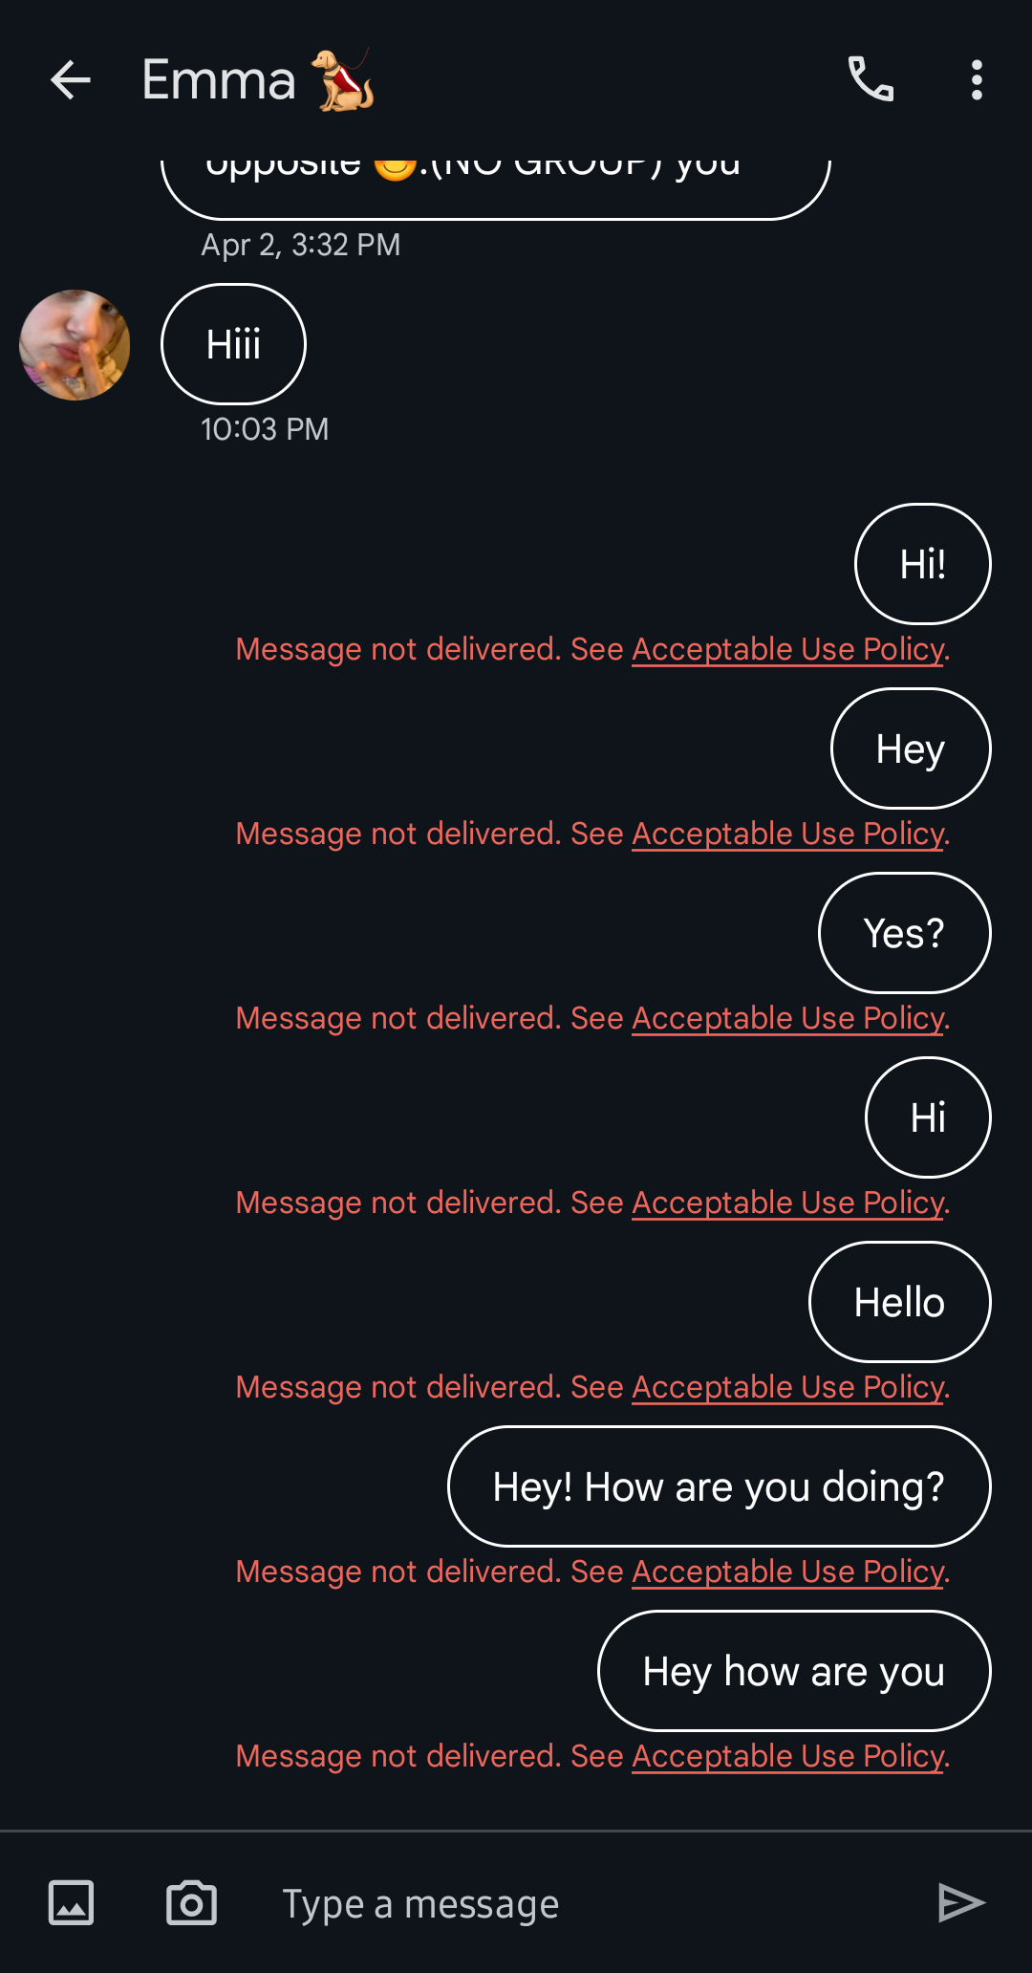Select the "Hiii" message bubble
Viewport: 1032px width, 1973px height.
click(233, 344)
